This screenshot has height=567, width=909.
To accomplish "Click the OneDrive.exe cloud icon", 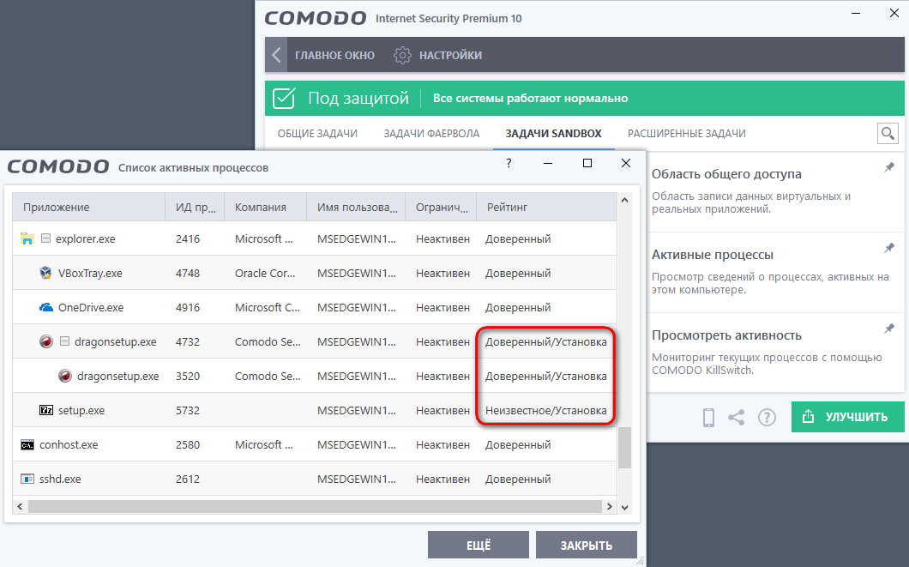I will click(x=45, y=307).
